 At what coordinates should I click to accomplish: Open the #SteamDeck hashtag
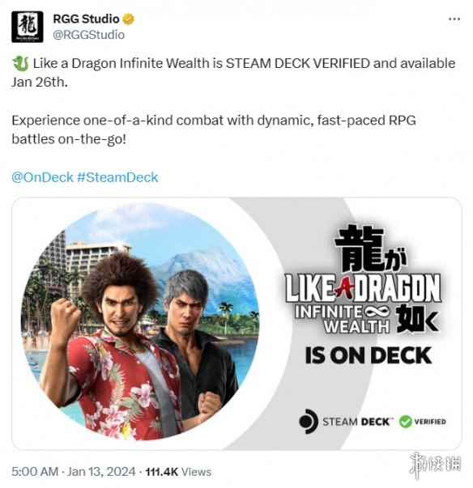click(x=117, y=177)
